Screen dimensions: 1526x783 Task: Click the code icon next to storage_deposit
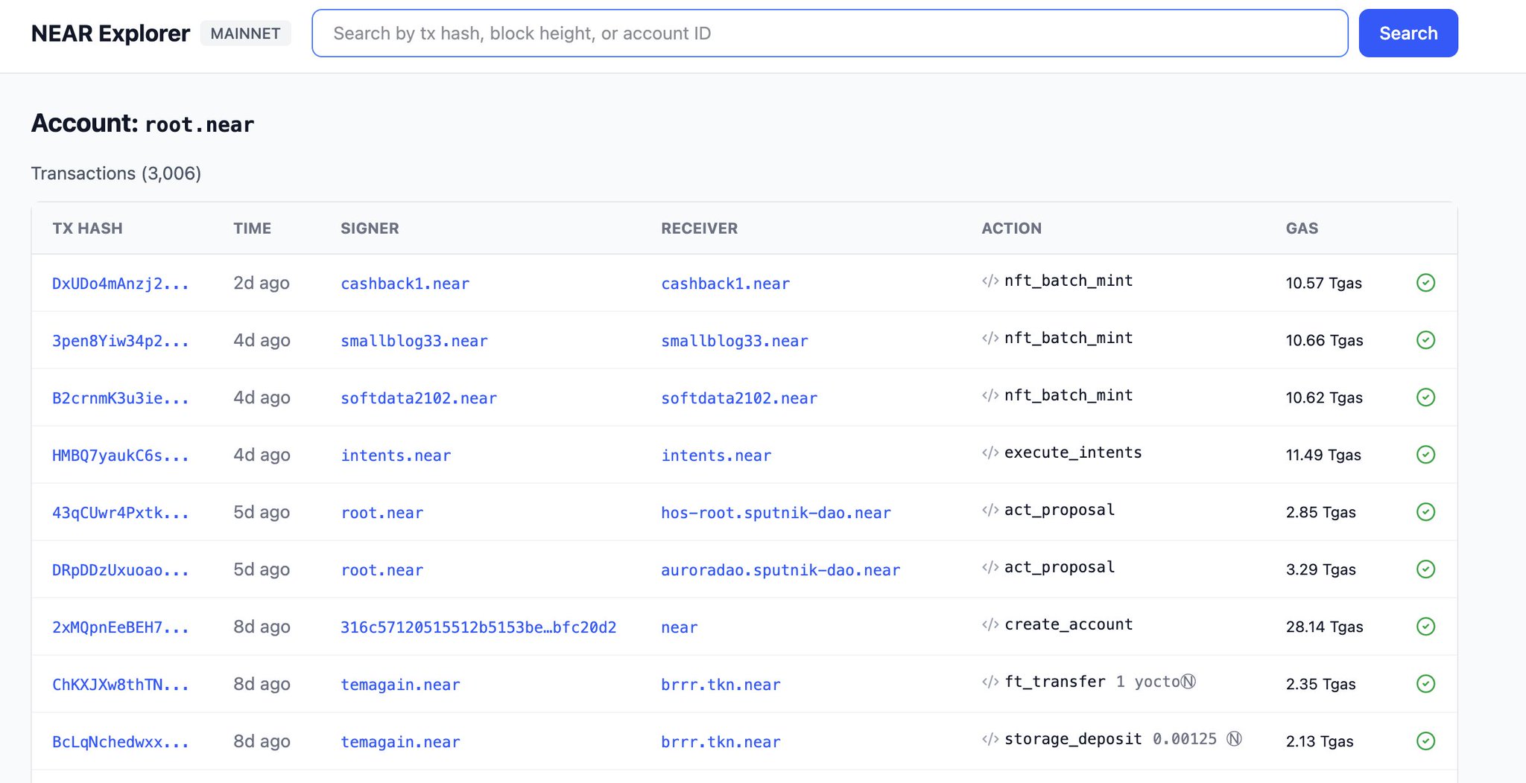coord(990,739)
